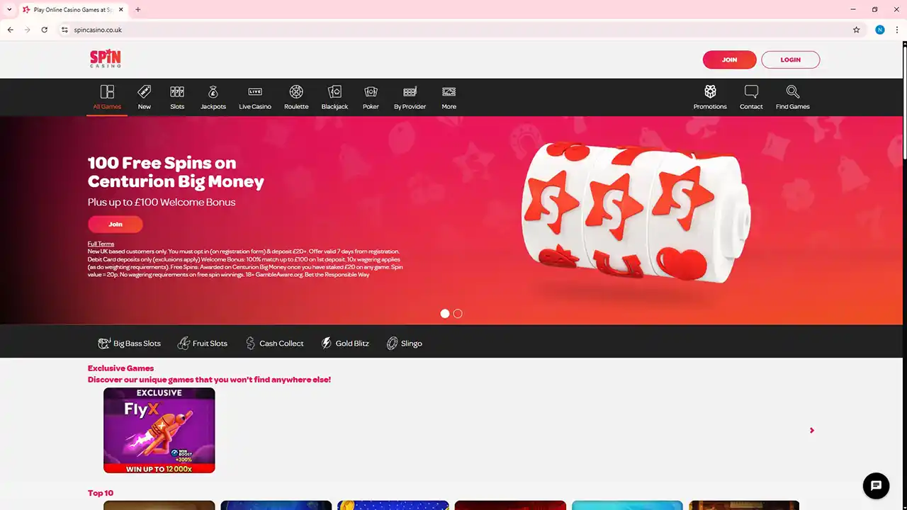Open the FlyX exclusive game thumbnail
Image resolution: width=907 pixels, height=510 pixels.
[159, 430]
